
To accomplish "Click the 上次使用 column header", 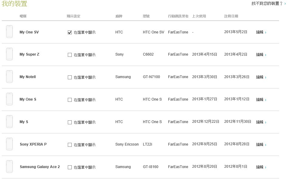I will point(199,16).
